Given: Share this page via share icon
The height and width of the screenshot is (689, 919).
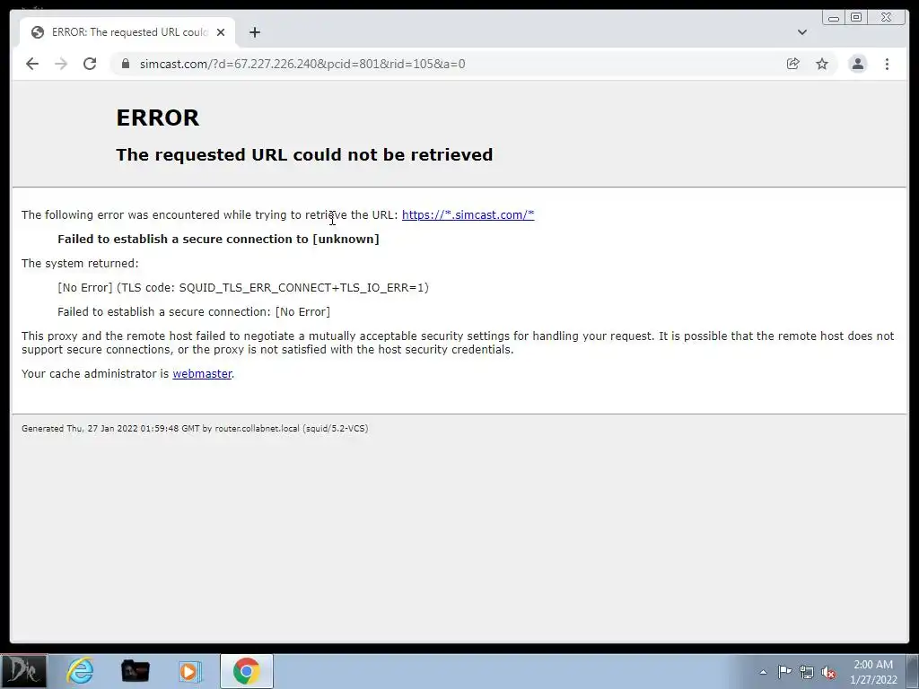Looking at the screenshot, I should coord(793,64).
